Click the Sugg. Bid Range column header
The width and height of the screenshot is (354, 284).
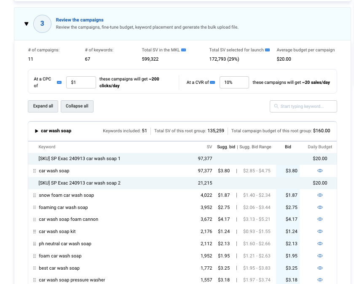pyautogui.click(x=255, y=147)
